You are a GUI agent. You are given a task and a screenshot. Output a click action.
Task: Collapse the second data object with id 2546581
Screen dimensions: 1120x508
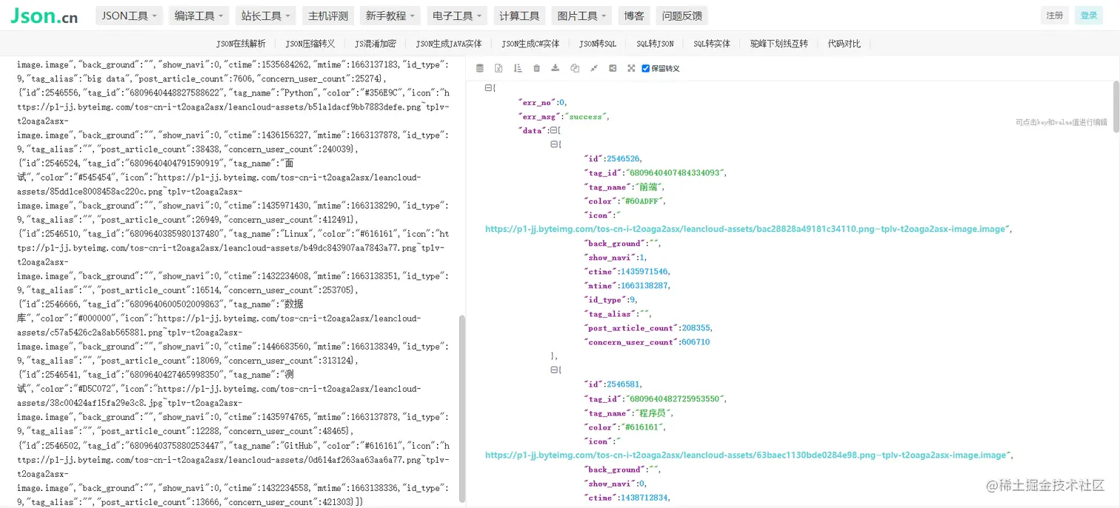tap(555, 370)
